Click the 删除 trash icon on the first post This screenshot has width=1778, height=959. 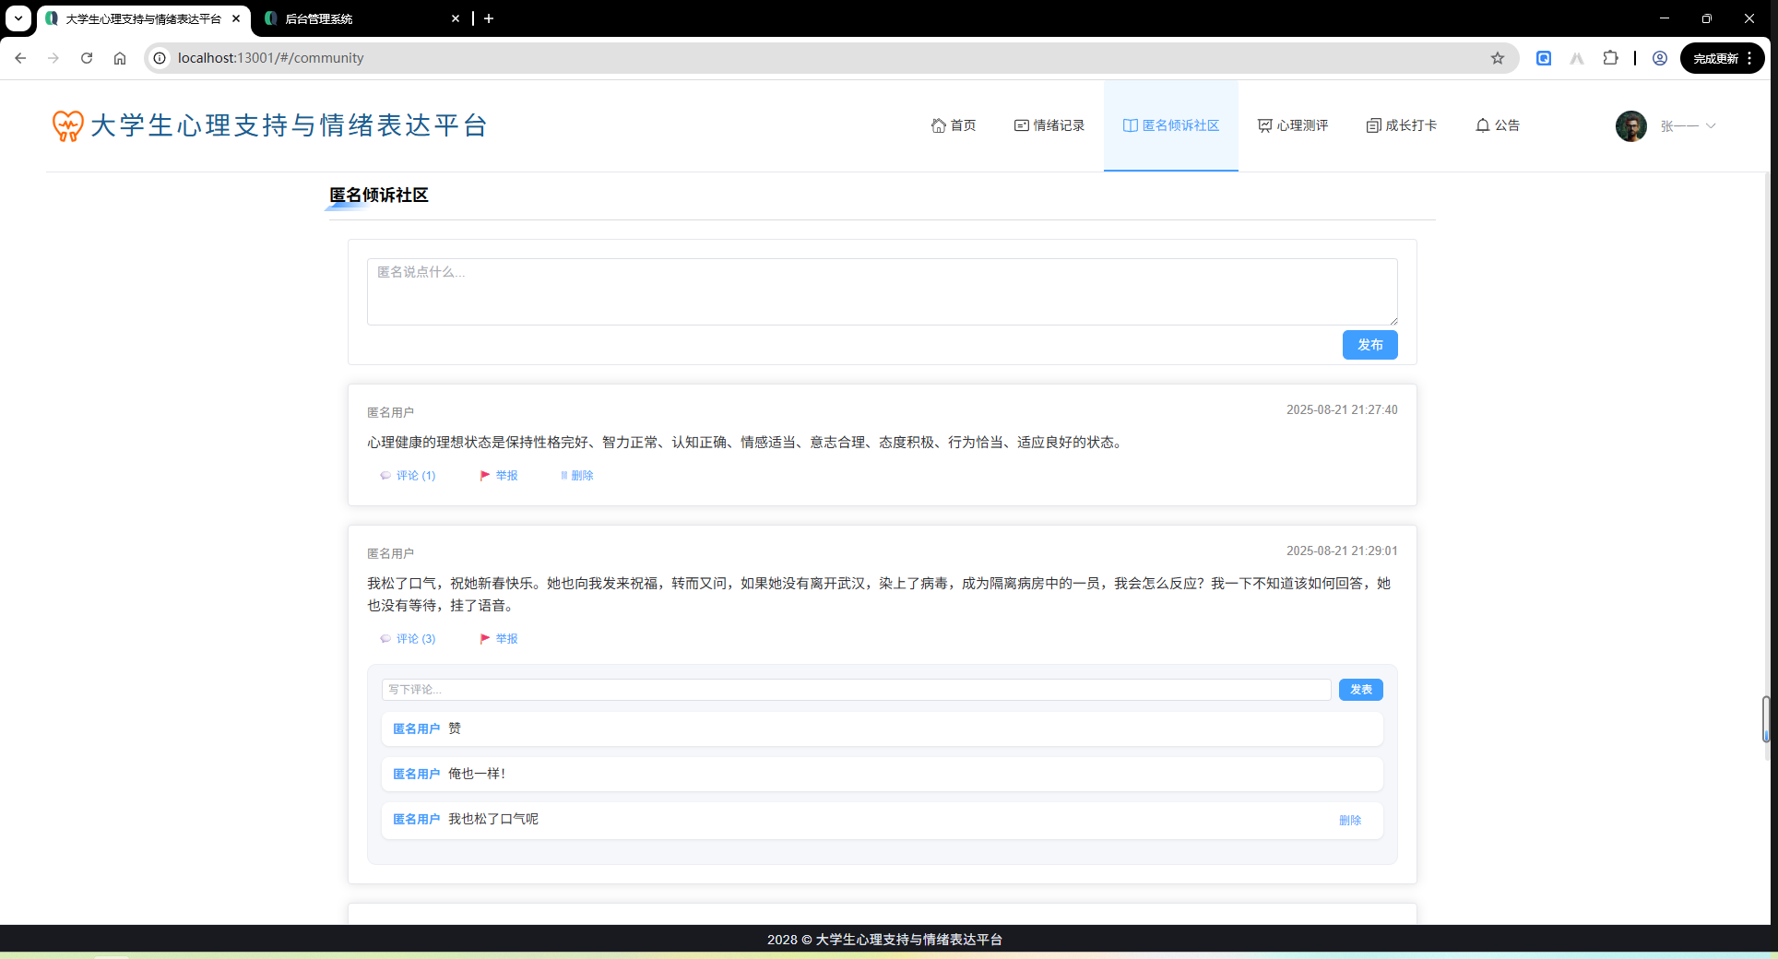[x=564, y=475]
